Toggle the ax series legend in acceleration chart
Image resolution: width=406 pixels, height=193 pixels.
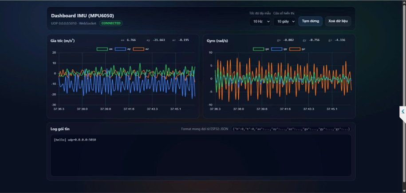pyautogui.click(x=105, y=49)
